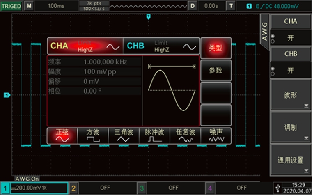Click the channel 1 ground level marker

(x=7, y=95)
